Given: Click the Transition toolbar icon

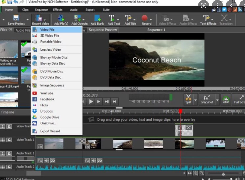Looking at the screenshot, I should coord(224,18).
